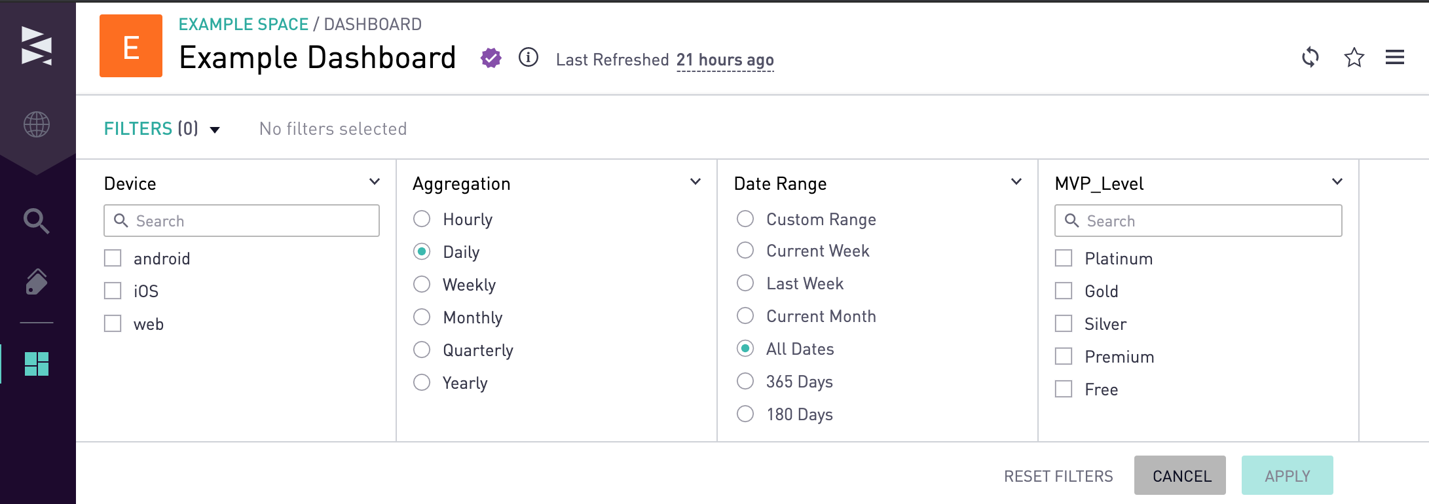Click the orange E space avatar
Image resolution: width=1429 pixels, height=504 pixels.
tap(131, 46)
